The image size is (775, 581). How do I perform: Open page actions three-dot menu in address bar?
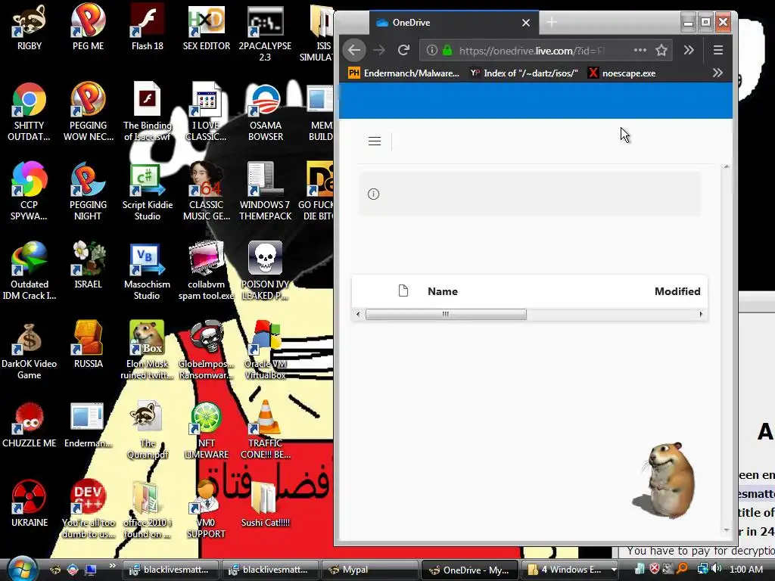point(640,50)
